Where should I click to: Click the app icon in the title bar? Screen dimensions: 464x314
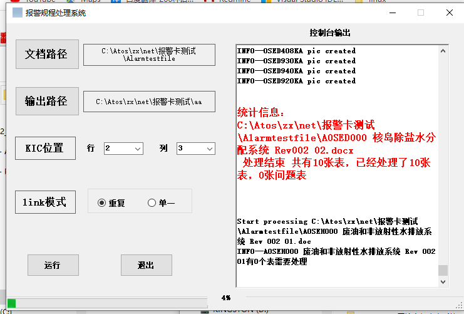point(18,13)
